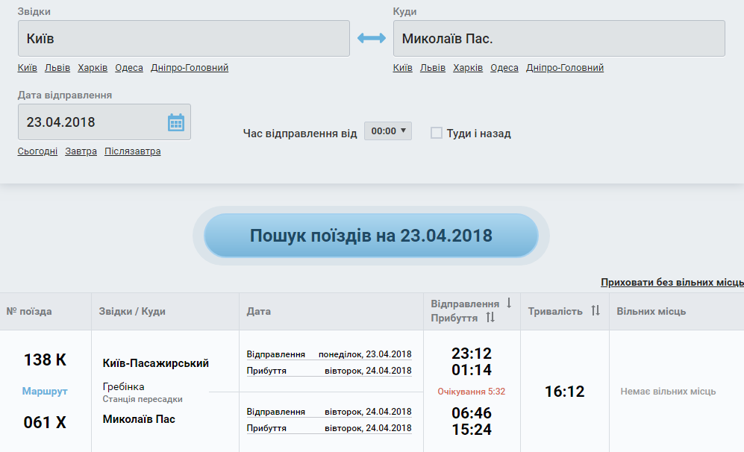Open departure time 00:00 dropdown
The width and height of the screenshot is (744, 452).
coord(388,131)
